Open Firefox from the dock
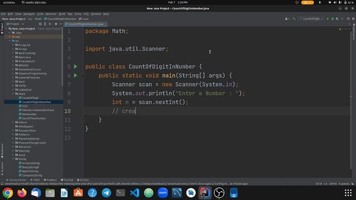Screen dimensions: 356x200 coord(22,193)
